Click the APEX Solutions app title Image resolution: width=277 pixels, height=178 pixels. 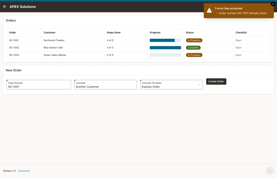(x=23, y=7)
